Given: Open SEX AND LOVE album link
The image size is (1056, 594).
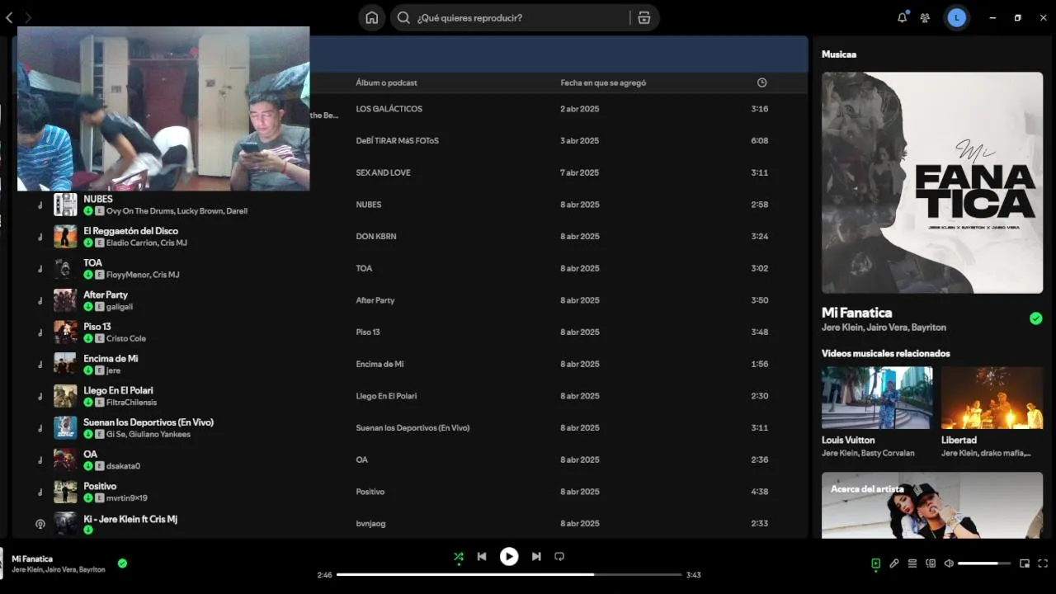Looking at the screenshot, I should [383, 173].
